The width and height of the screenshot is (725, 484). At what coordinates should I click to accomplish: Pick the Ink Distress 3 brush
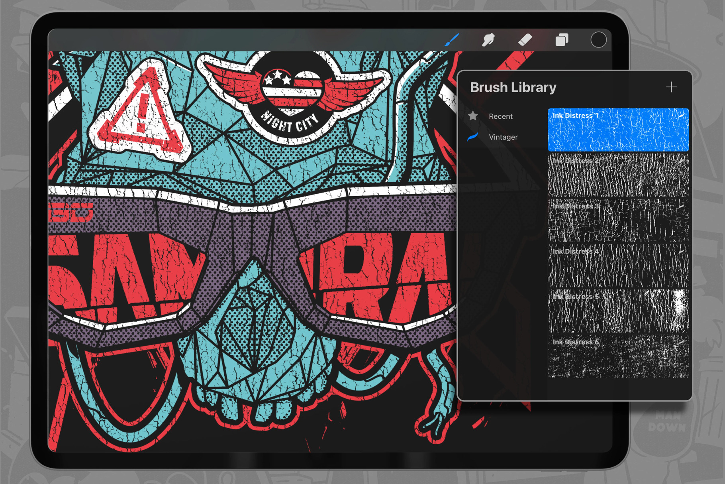tap(618, 220)
